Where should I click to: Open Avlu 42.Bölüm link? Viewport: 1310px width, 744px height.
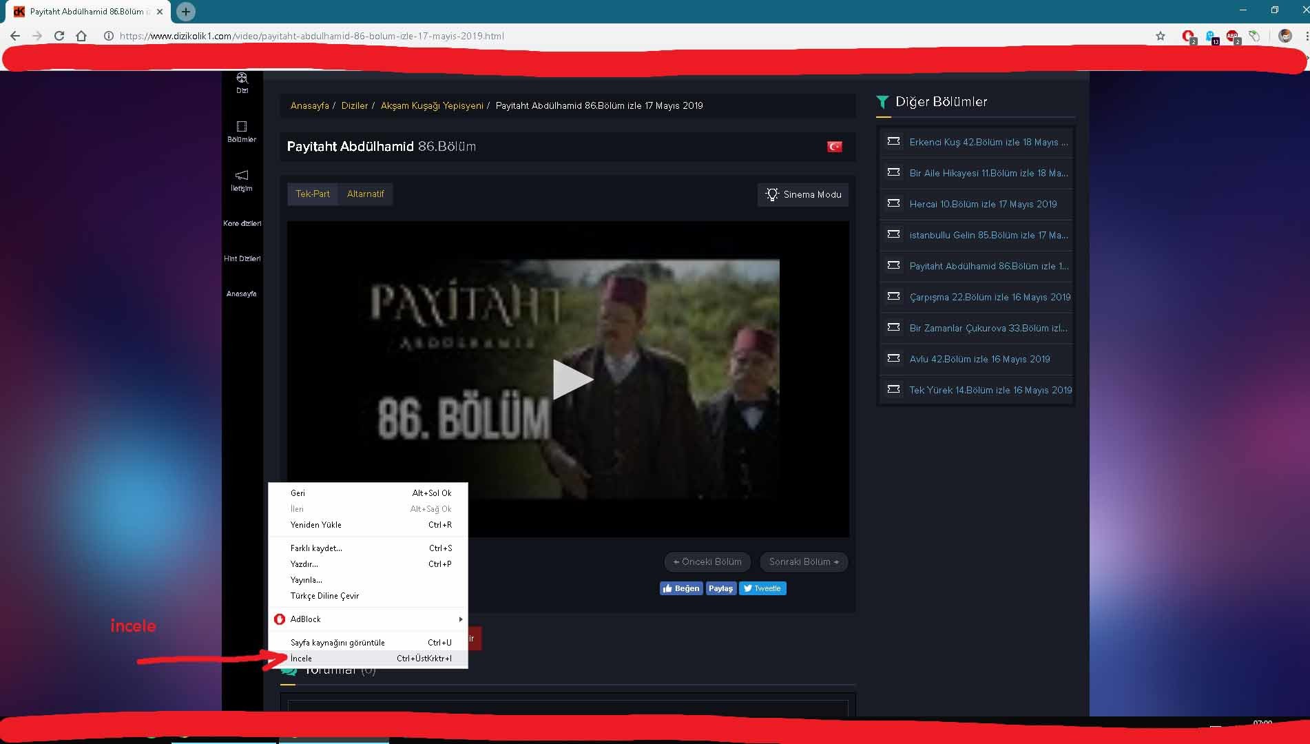coord(979,359)
